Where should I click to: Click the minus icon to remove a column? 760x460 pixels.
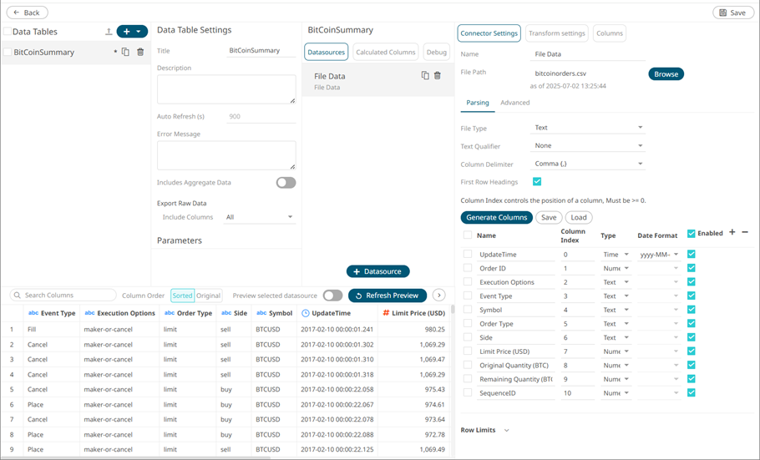(745, 233)
